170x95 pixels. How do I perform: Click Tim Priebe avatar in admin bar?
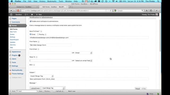pos(157,15)
